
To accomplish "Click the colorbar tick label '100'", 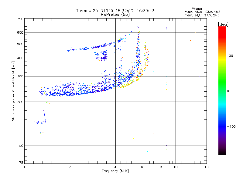I will 230,56.
